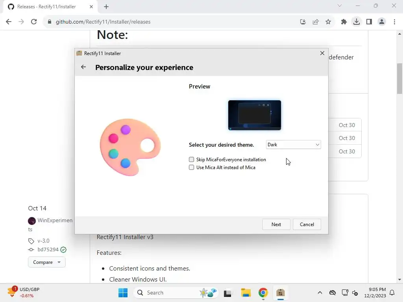
Task: Click the install app icon in address bar
Action: 303,22
